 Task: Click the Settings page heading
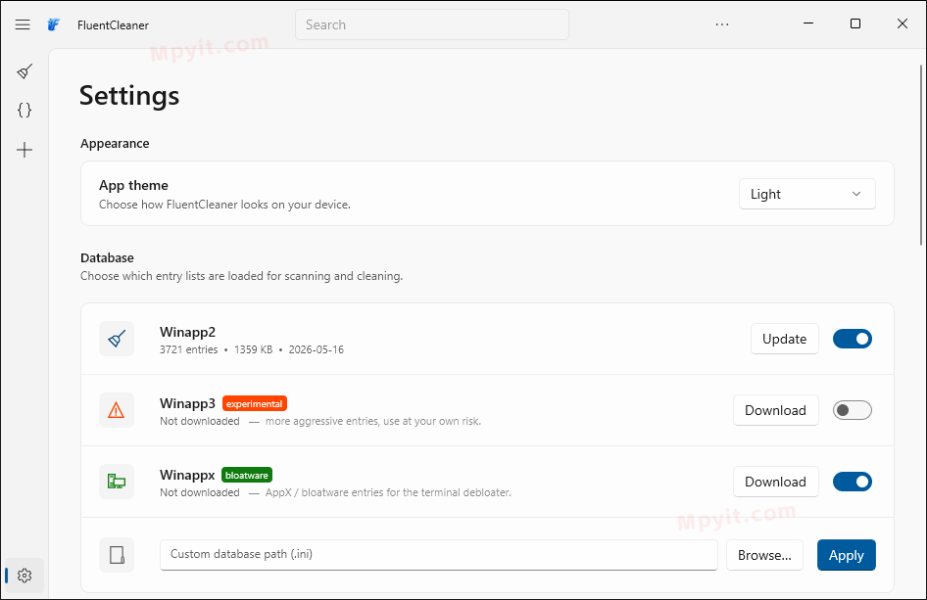coord(129,96)
